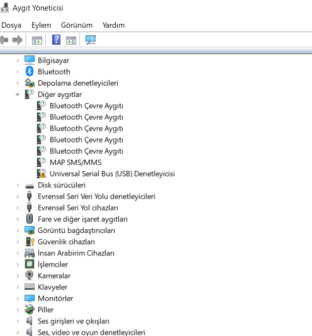Expand the Bilgisayar category
The width and height of the screenshot is (312, 336).
(x=18, y=60)
